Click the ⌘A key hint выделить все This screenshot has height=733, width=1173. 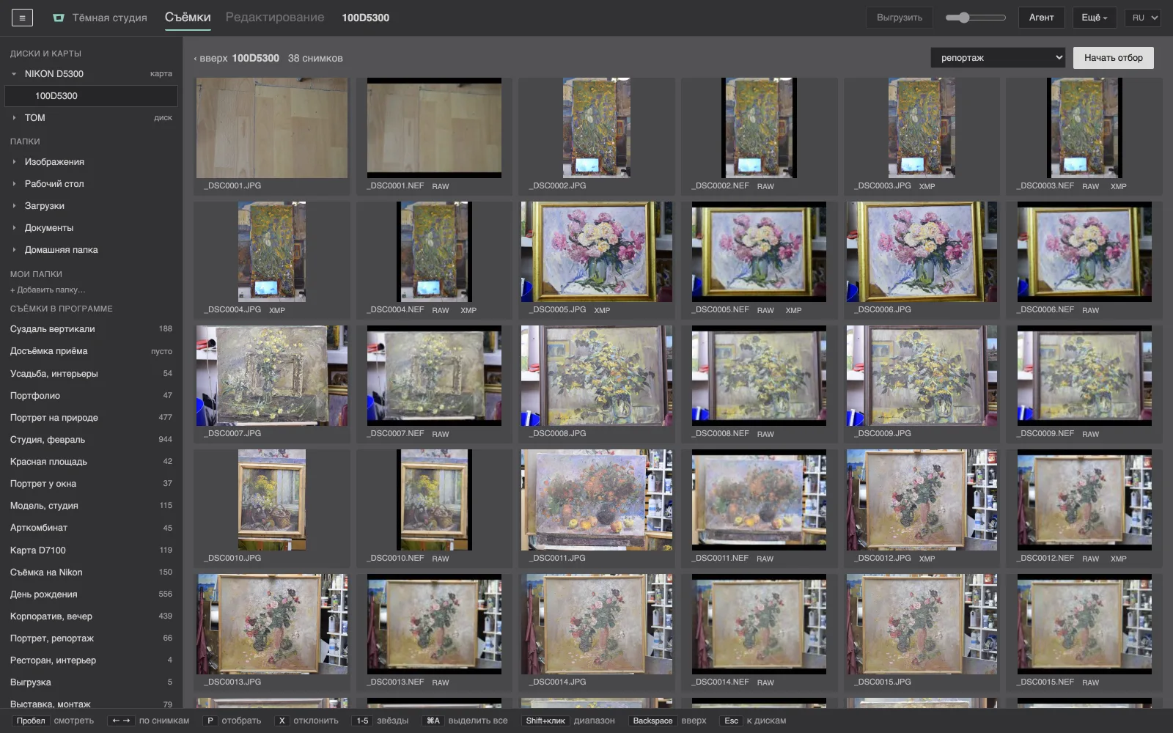pos(433,721)
